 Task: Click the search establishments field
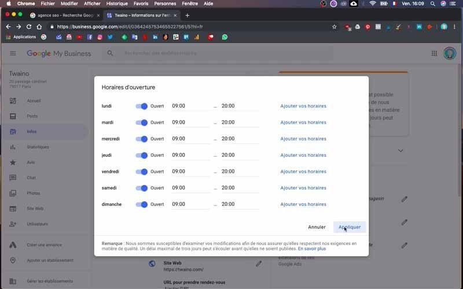(218, 53)
